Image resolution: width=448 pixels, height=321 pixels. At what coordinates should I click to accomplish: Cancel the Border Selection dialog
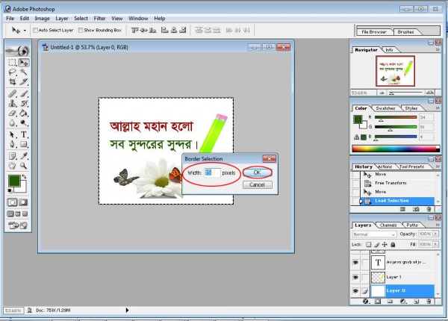click(256, 184)
